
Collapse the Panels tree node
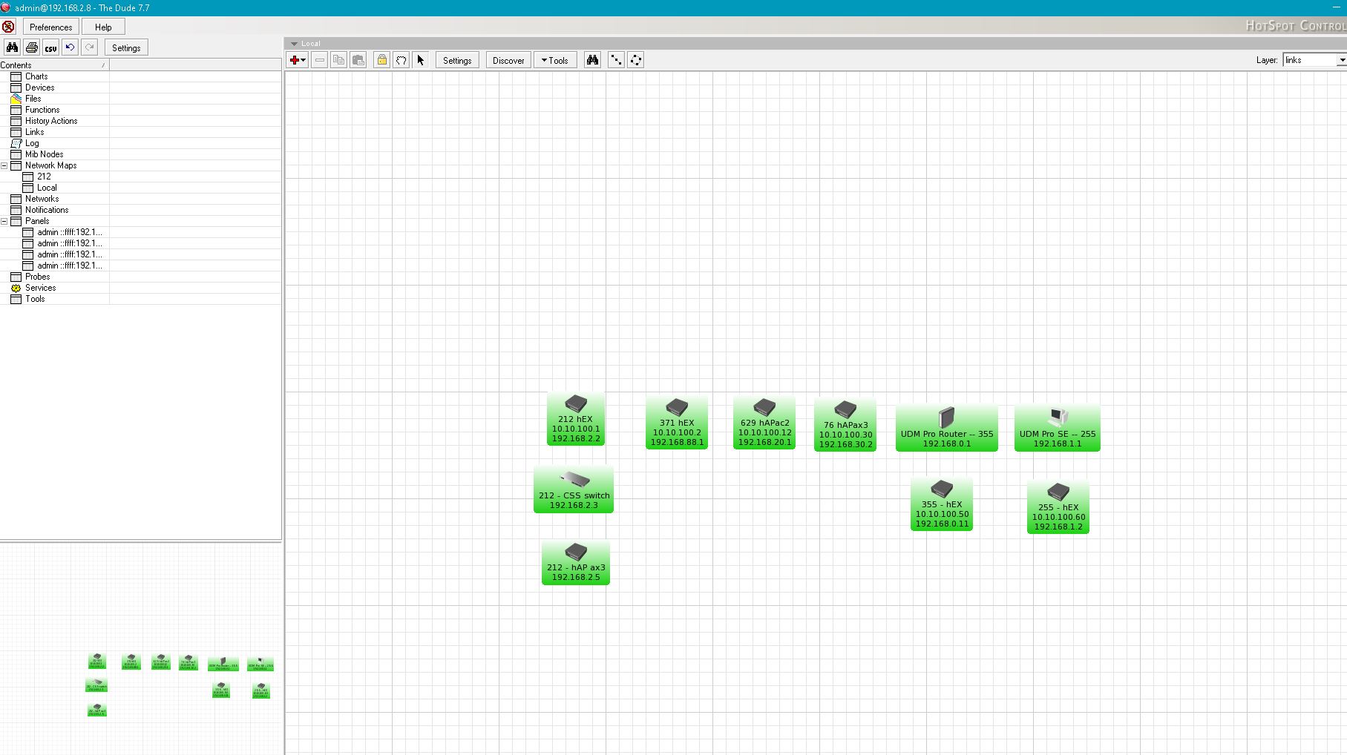pyautogui.click(x=4, y=221)
